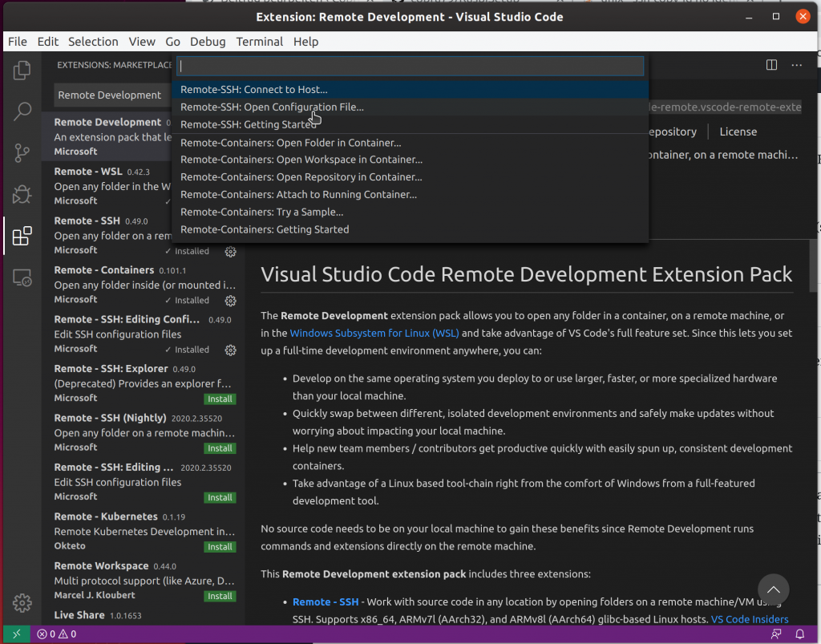Open the Edit menu

pyautogui.click(x=47, y=42)
